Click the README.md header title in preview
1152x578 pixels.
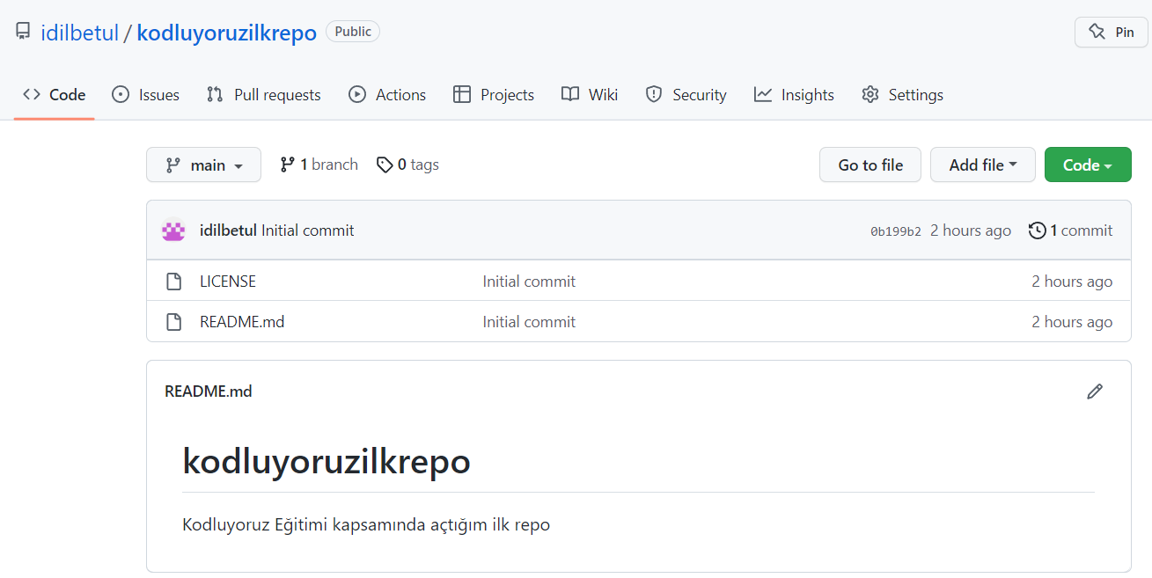[x=209, y=391]
